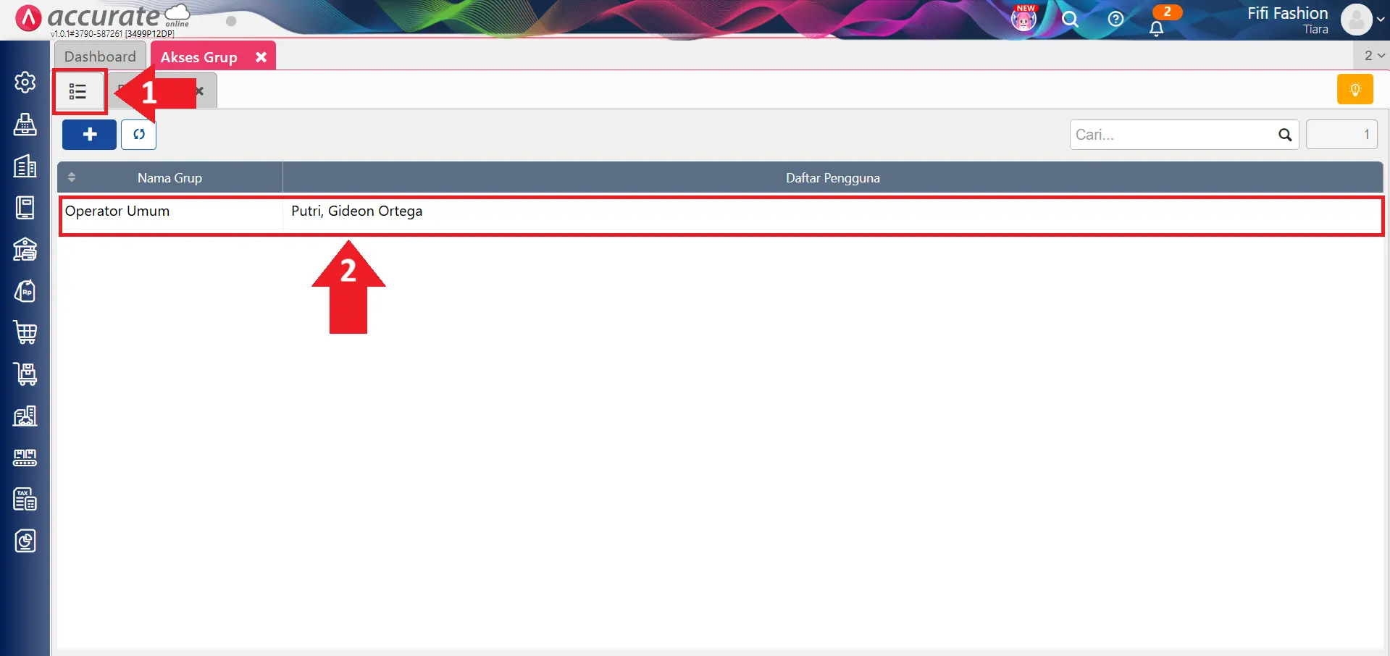
Task: Show the list view of Akses Grup
Action: pos(78,91)
